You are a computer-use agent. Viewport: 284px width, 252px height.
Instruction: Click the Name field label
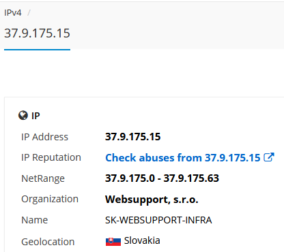pos(35,220)
